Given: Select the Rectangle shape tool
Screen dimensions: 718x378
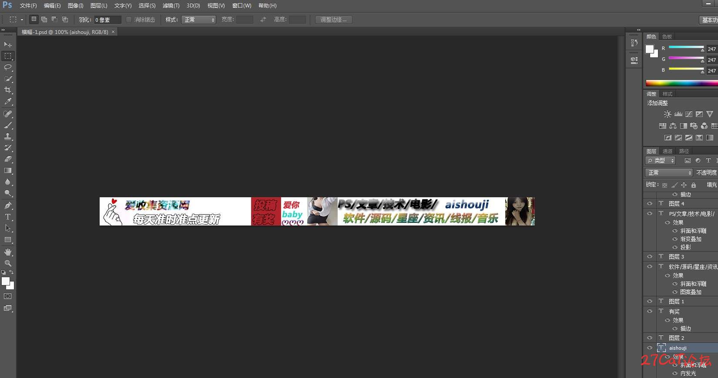Looking at the screenshot, I should click(x=8, y=239).
